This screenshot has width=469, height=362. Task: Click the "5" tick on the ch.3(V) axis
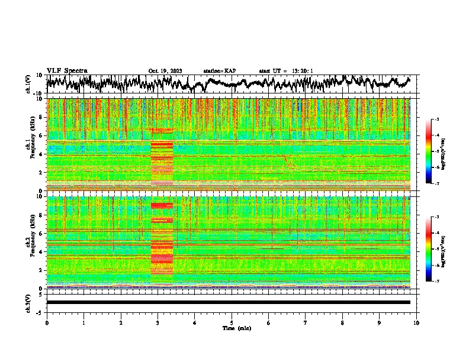coord(41,295)
